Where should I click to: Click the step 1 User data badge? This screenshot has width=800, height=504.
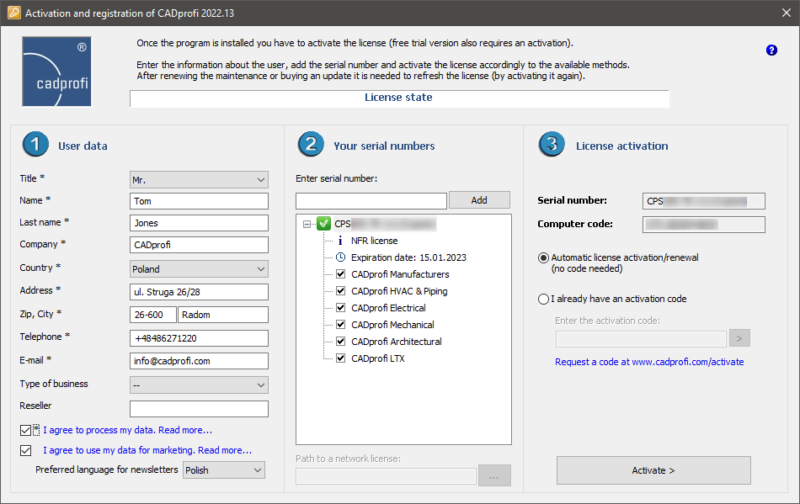coord(35,145)
